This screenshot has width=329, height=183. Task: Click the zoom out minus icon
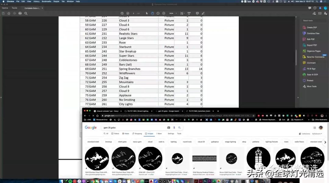point(158,13)
